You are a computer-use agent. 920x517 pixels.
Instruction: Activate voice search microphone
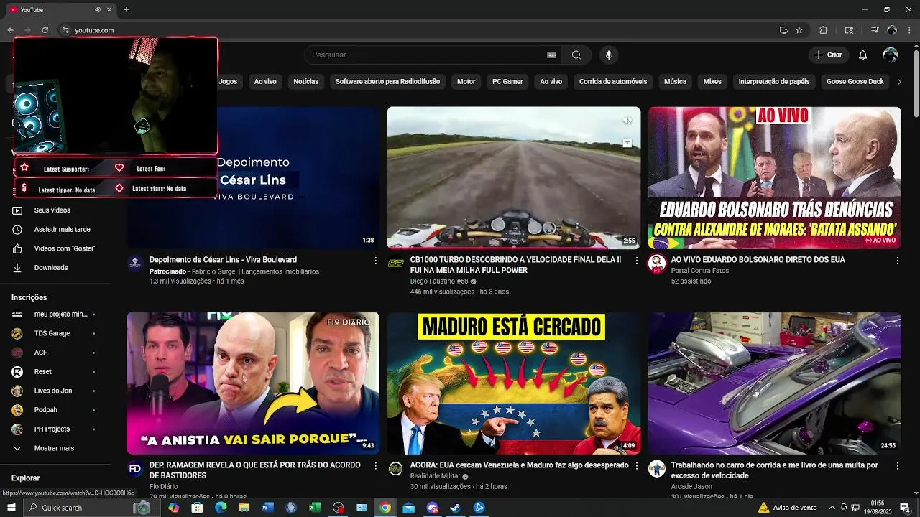pyautogui.click(x=609, y=55)
